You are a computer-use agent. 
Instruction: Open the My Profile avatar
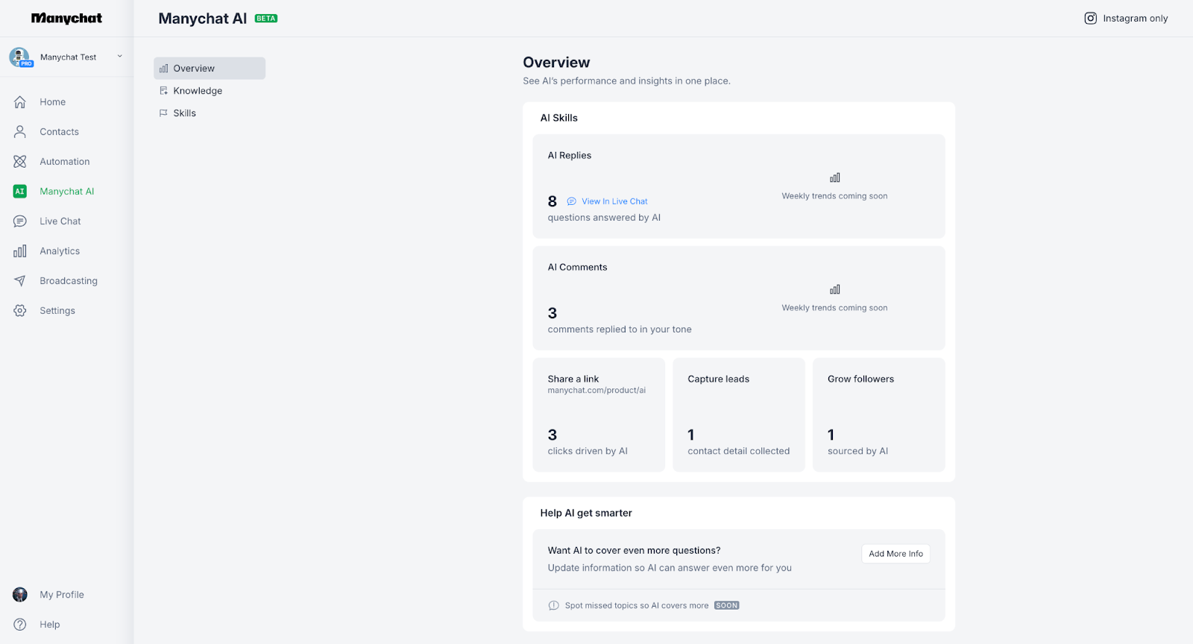(20, 595)
